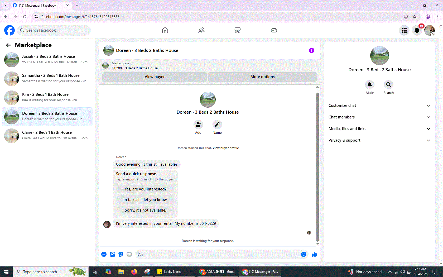Image resolution: width=443 pixels, height=277 pixels.
Task: Open Chrome profile icon
Action: [428, 17]
